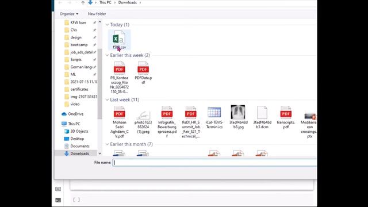Click the New folder button
368x207 pixels.
pyautogui.click(x=97, y=14)
